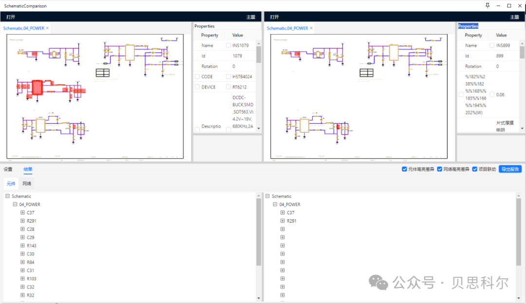Check the INS899 value checkbox
Viewport: 526px width, 304px height.
tap(492, 45)
